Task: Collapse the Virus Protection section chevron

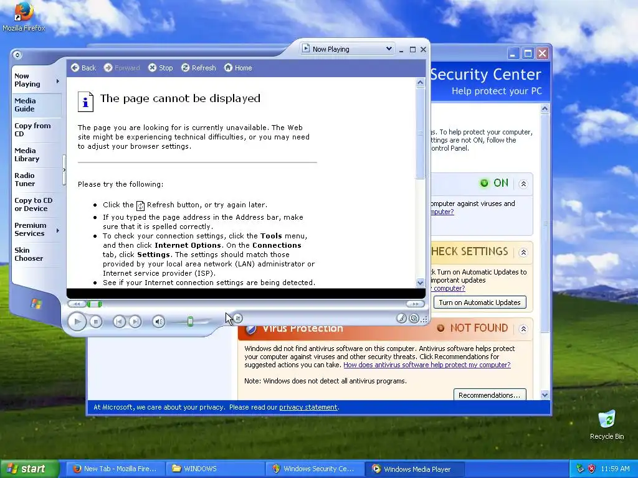Action: [523, 329]
